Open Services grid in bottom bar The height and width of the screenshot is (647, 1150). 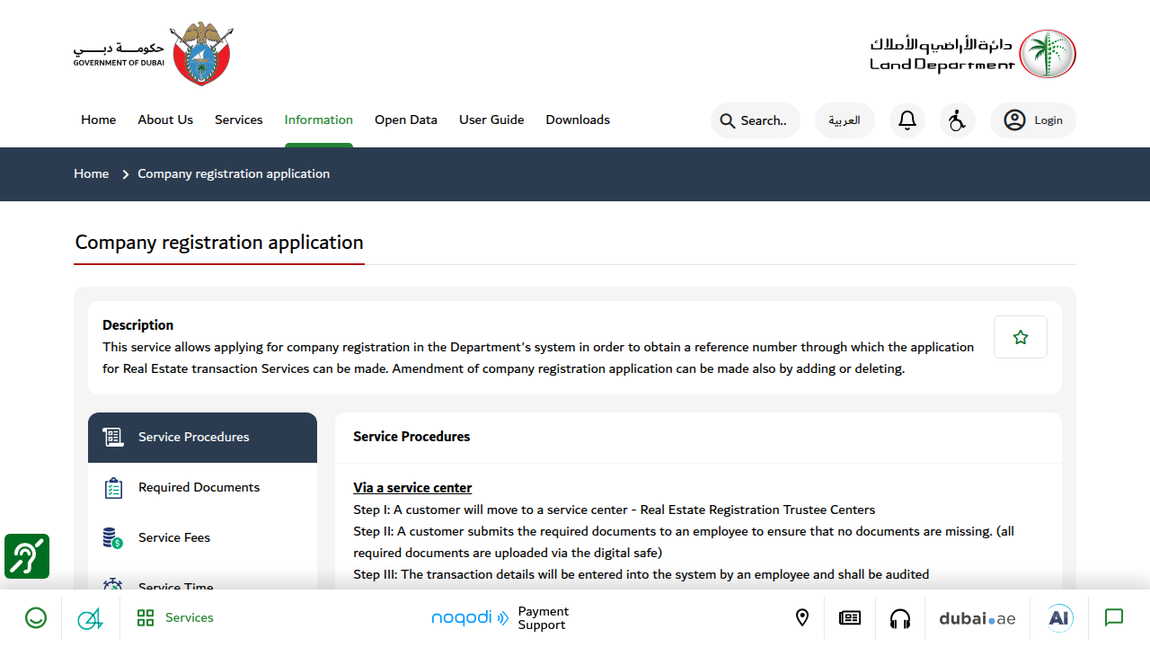(x=175, y=618)
